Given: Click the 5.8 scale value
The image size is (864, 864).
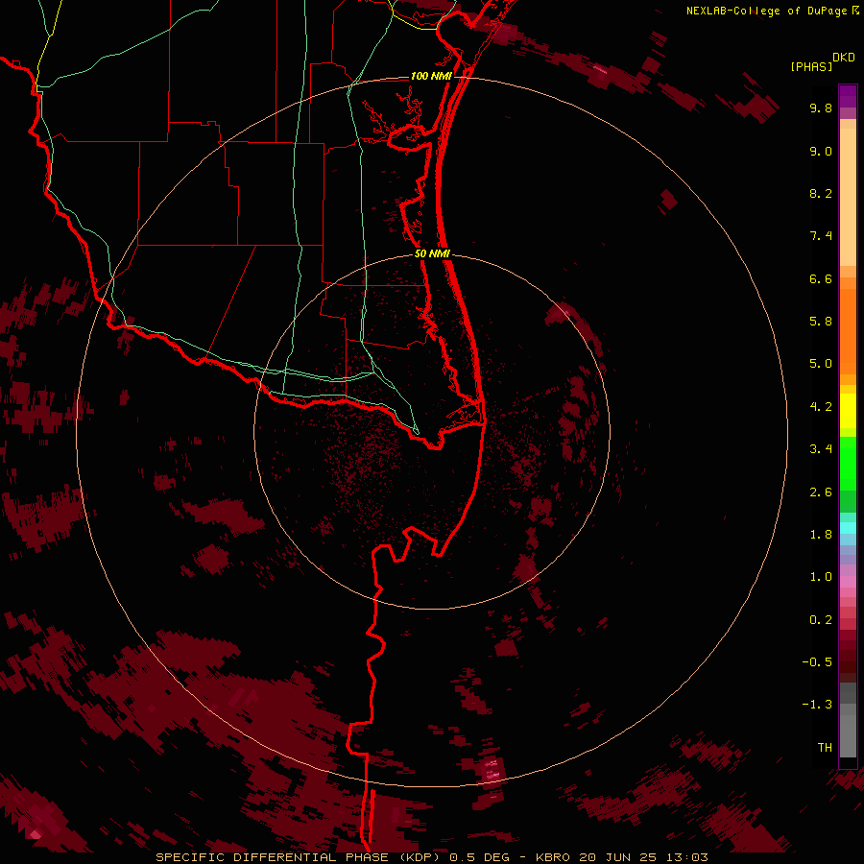Looking at the screenshot, I should click(x=821, y=322).
